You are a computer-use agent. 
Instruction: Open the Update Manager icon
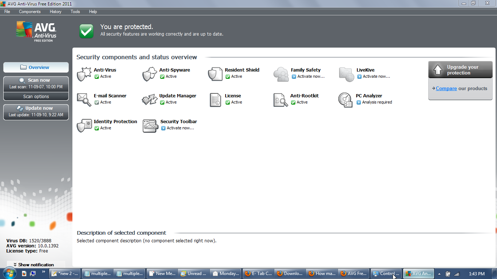click(150, 100)
